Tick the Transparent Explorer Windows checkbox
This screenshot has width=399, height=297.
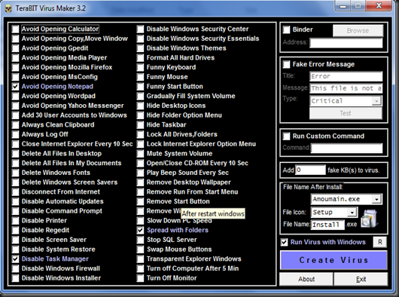[x=141, y=259]
